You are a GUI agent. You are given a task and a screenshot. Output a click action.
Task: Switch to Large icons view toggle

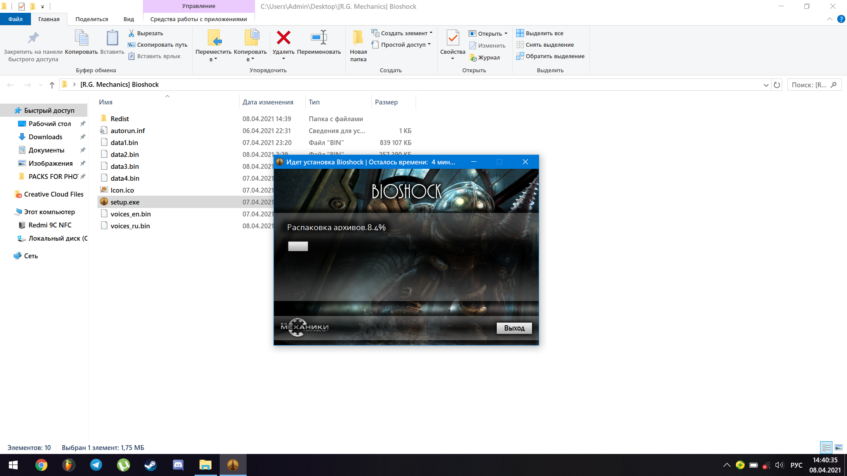tap(839, 447)
